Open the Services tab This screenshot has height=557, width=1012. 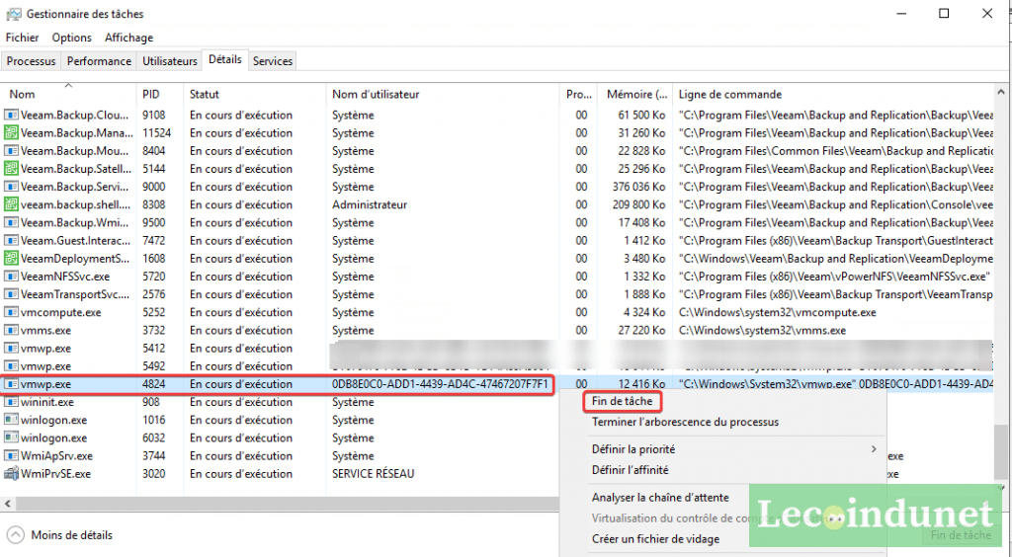pos(273,61)
